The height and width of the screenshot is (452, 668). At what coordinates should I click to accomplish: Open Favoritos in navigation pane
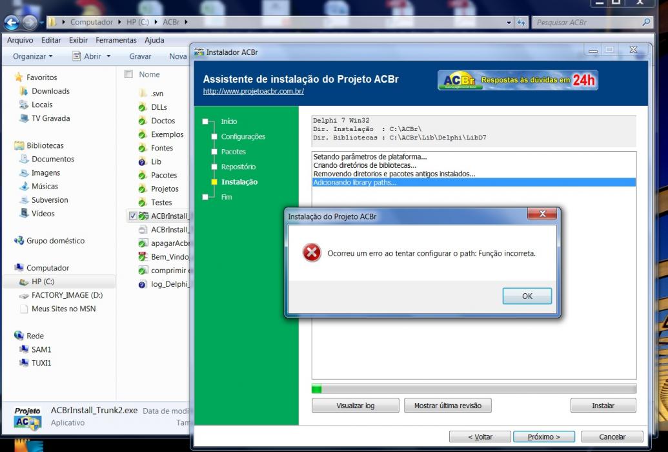pyautogui.click(x=41, y=77)
